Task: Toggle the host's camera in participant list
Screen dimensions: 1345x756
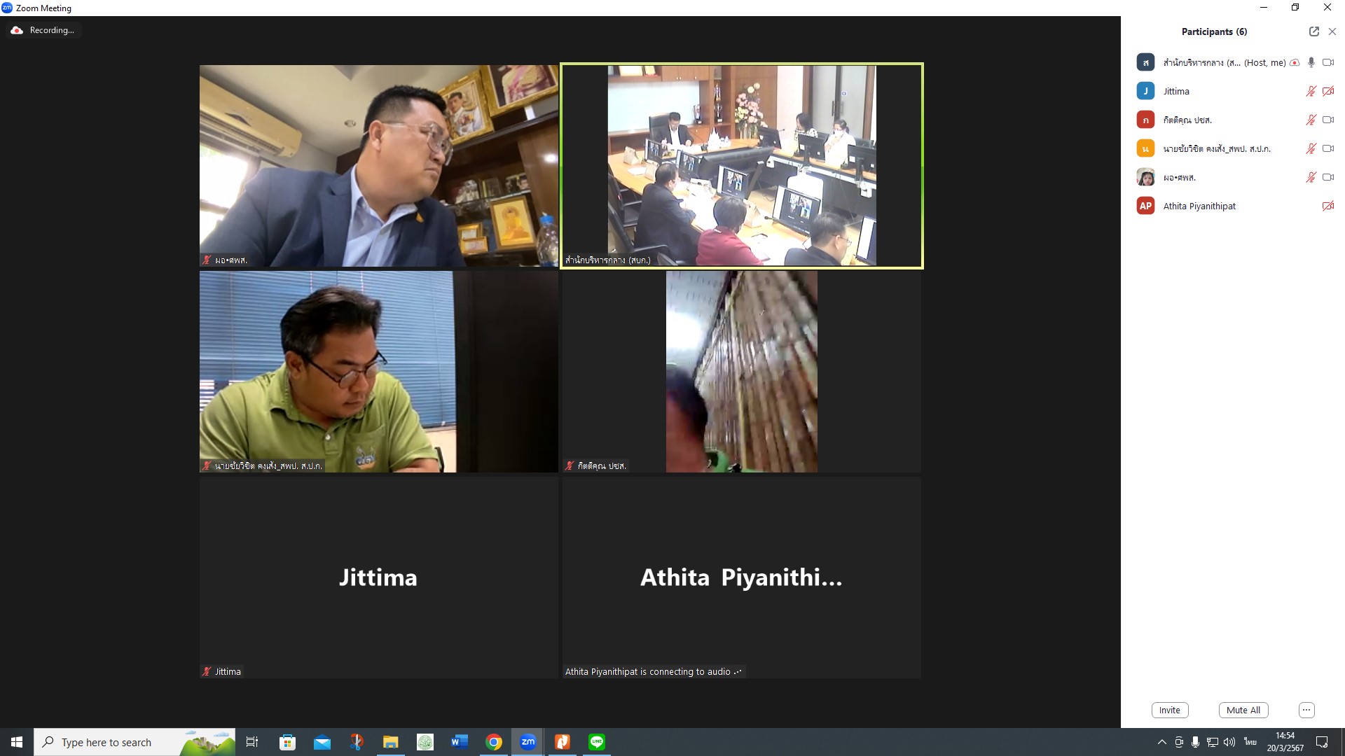Action: (x=1327, y=62)
